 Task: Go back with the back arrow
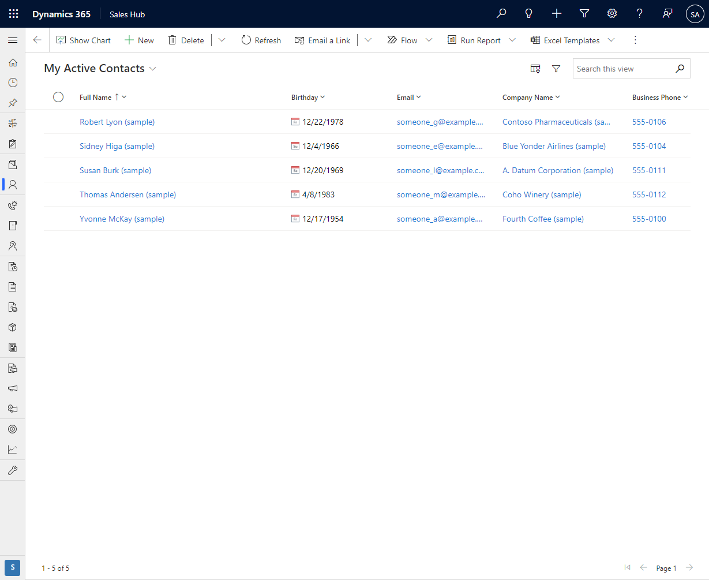(x=37, y=40)
